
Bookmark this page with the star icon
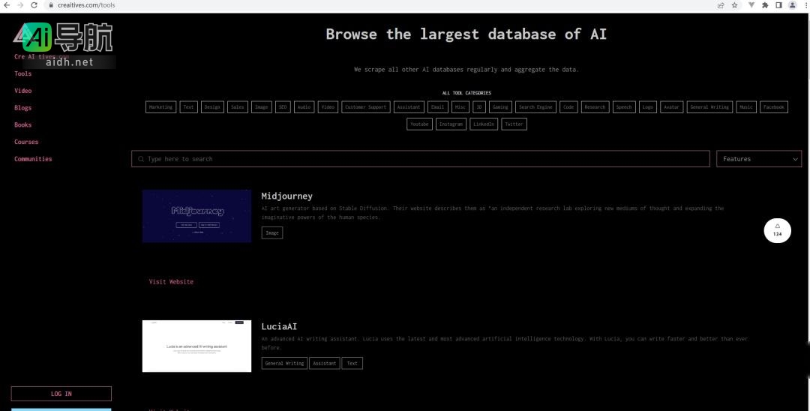pyautogui.click(x=734, y=5)
